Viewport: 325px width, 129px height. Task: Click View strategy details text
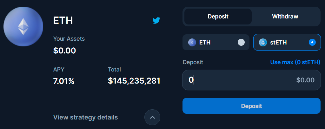click(x=86, y=117)
